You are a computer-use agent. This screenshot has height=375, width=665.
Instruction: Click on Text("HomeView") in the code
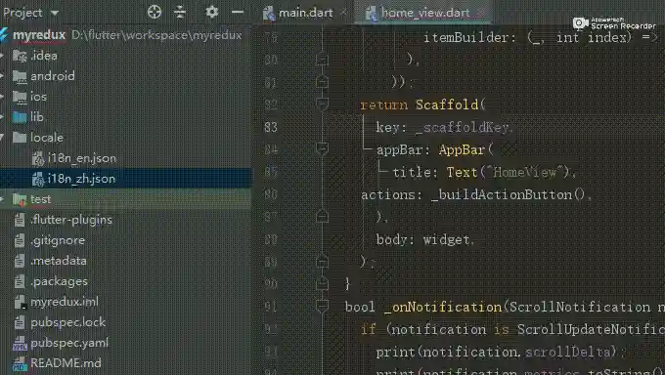[509, 172]
